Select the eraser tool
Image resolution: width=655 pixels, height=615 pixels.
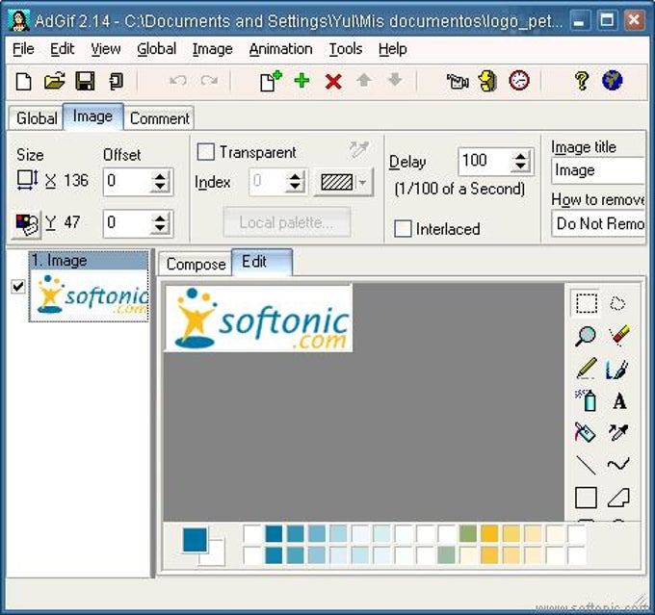[618, 335]
